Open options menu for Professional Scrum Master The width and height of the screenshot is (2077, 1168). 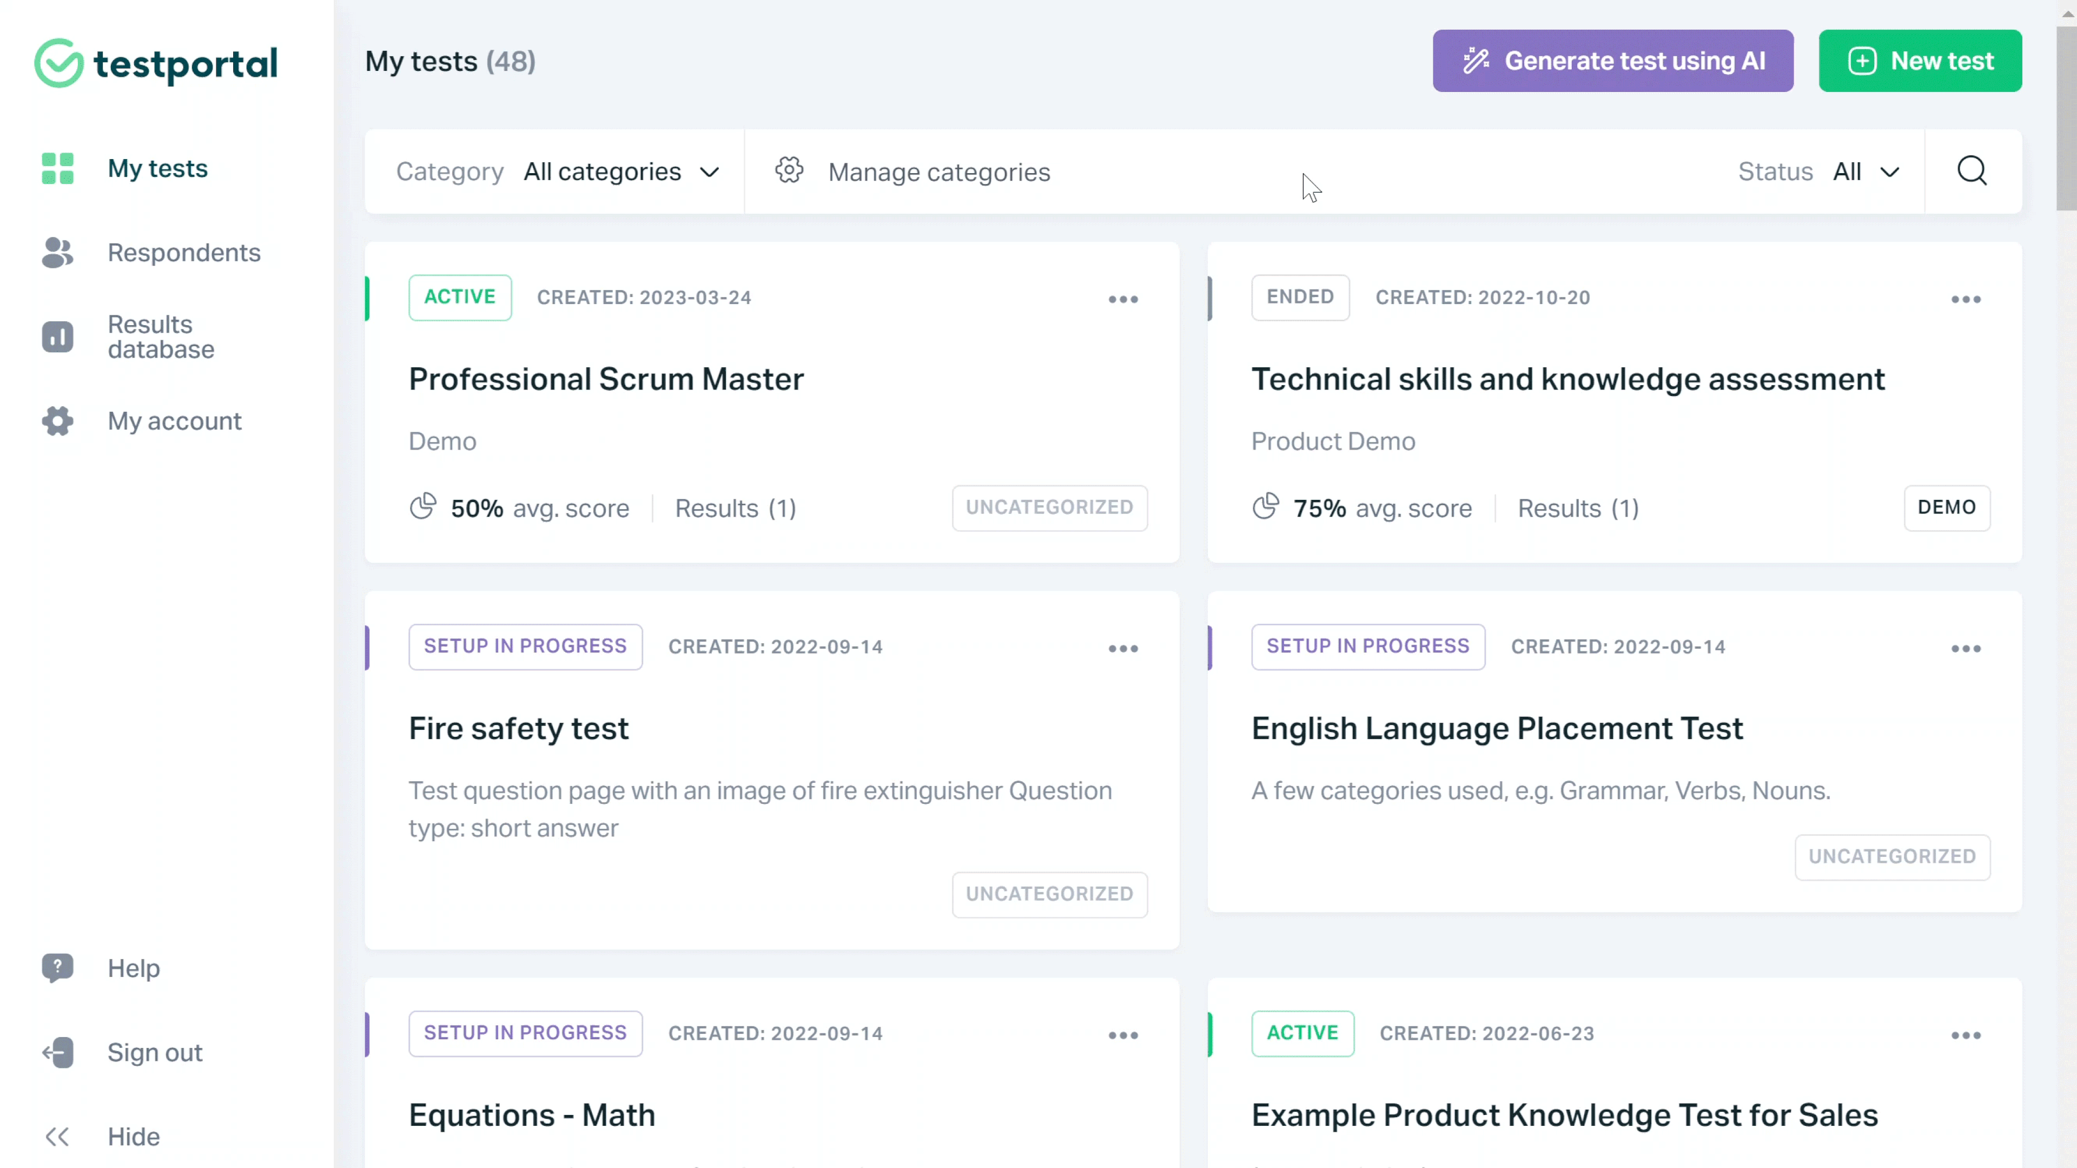tap(1122, 299)
